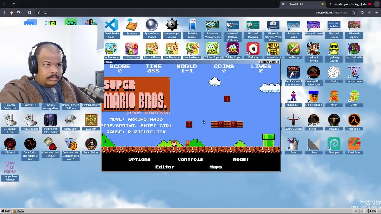381x214 pixels.
Task: Open the Mods! menu in Mario
Action: (x=241, y=159)
